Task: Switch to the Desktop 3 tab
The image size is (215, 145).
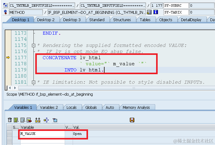Action: (x=72, y=20)
